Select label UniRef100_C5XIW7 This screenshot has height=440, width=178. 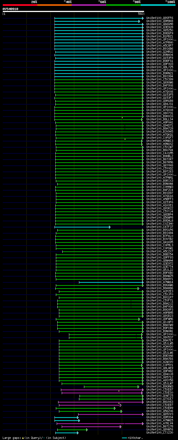pos(159,147)
